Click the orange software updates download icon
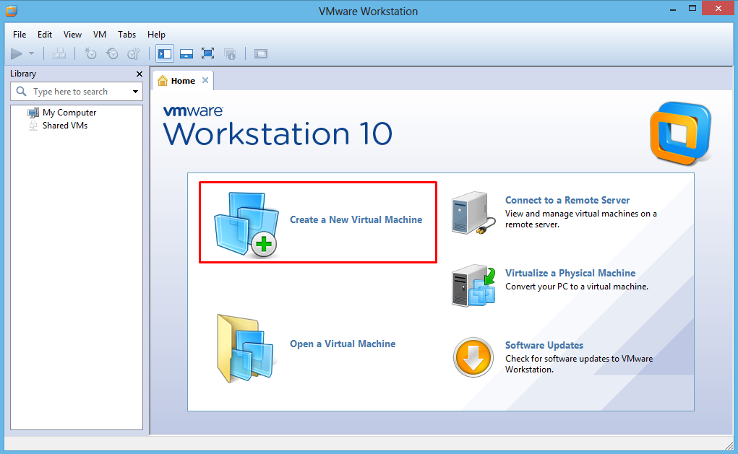Viewport: 738px width, 454px height. point(473,357)
